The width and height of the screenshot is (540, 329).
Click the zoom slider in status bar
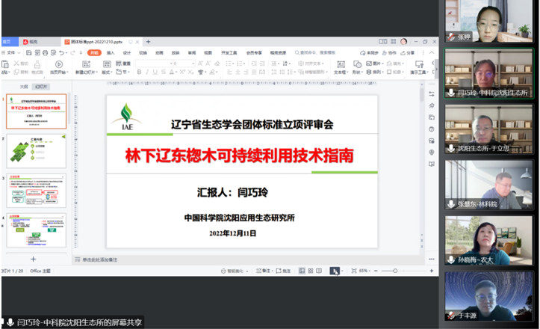pyautogui.click(x=396, y=271)
